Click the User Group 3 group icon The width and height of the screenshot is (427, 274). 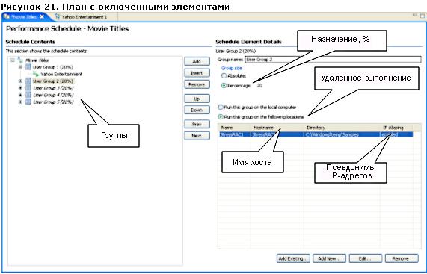(28, 88)
